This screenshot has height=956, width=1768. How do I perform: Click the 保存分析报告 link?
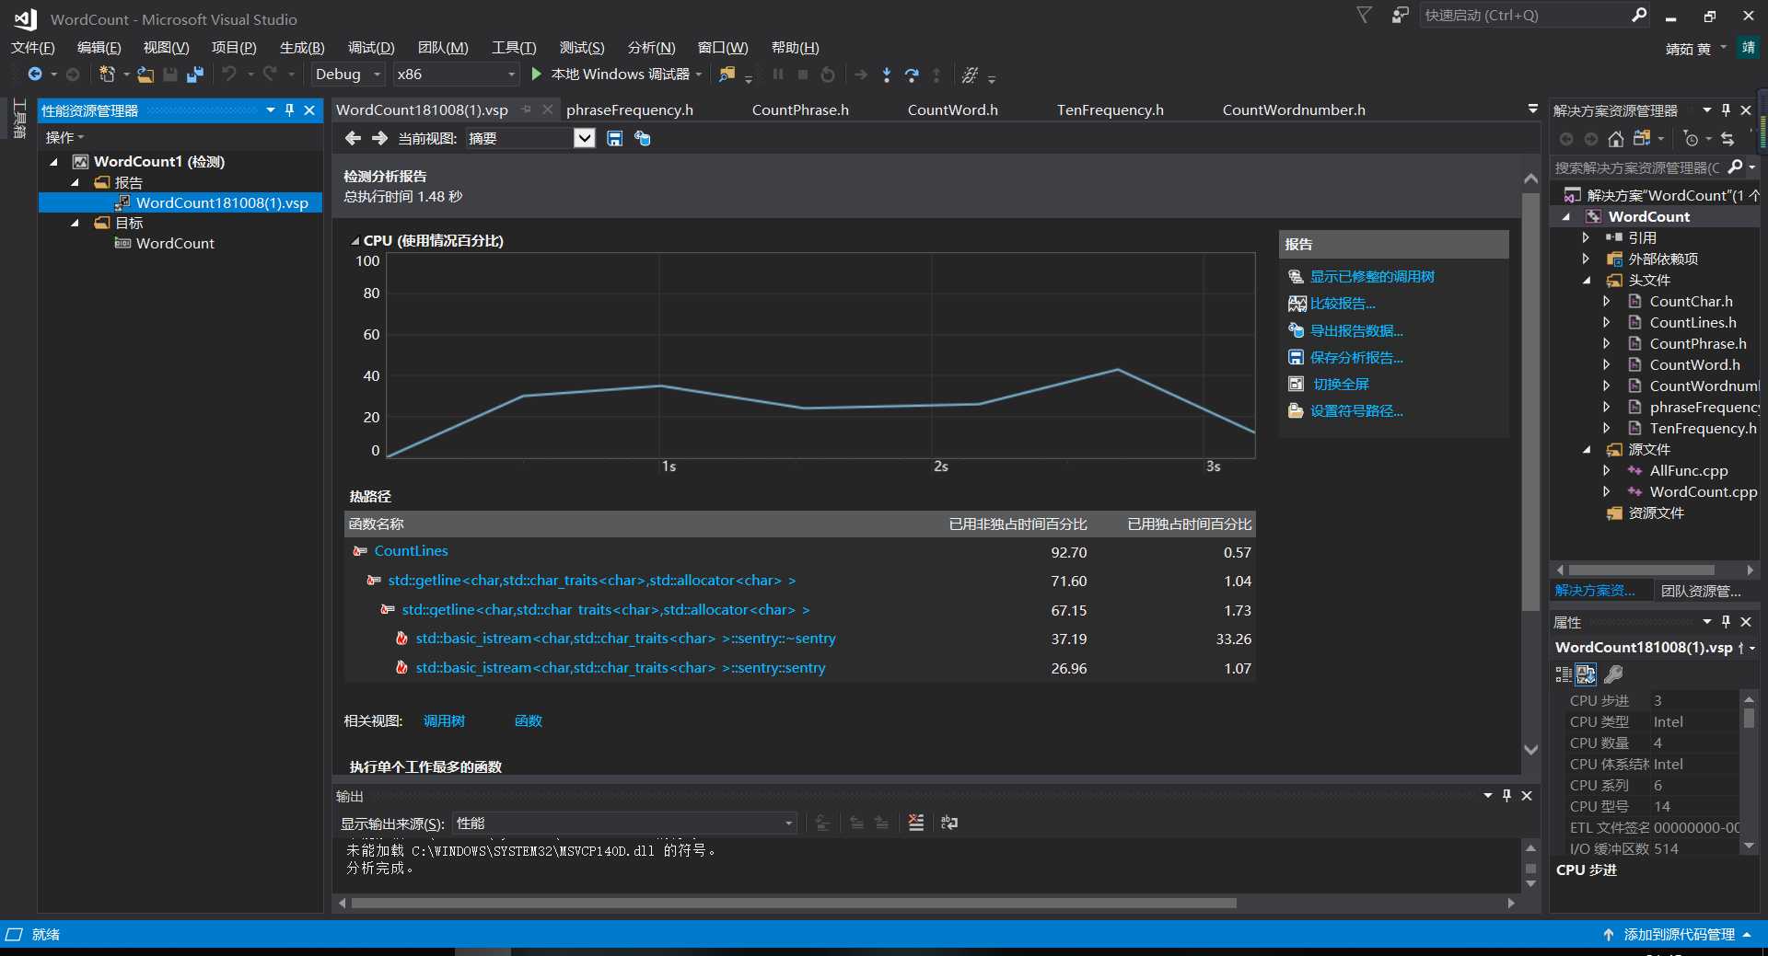[1356, 358]
